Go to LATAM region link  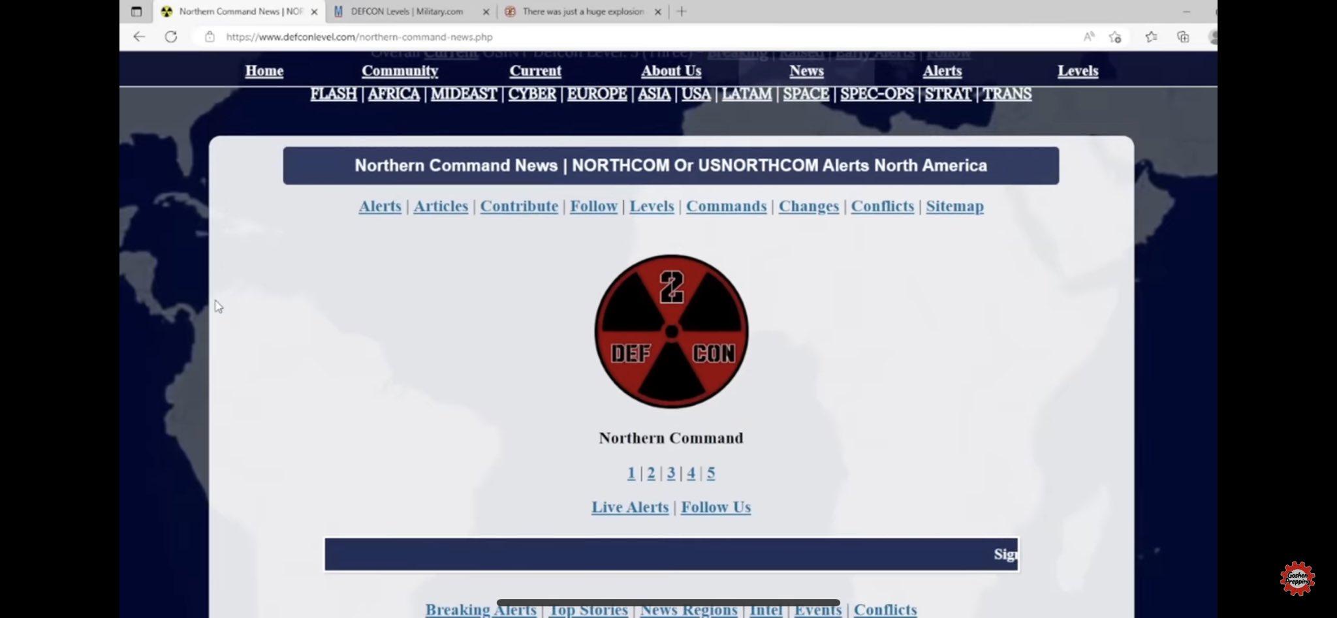[x=746, y=94]
